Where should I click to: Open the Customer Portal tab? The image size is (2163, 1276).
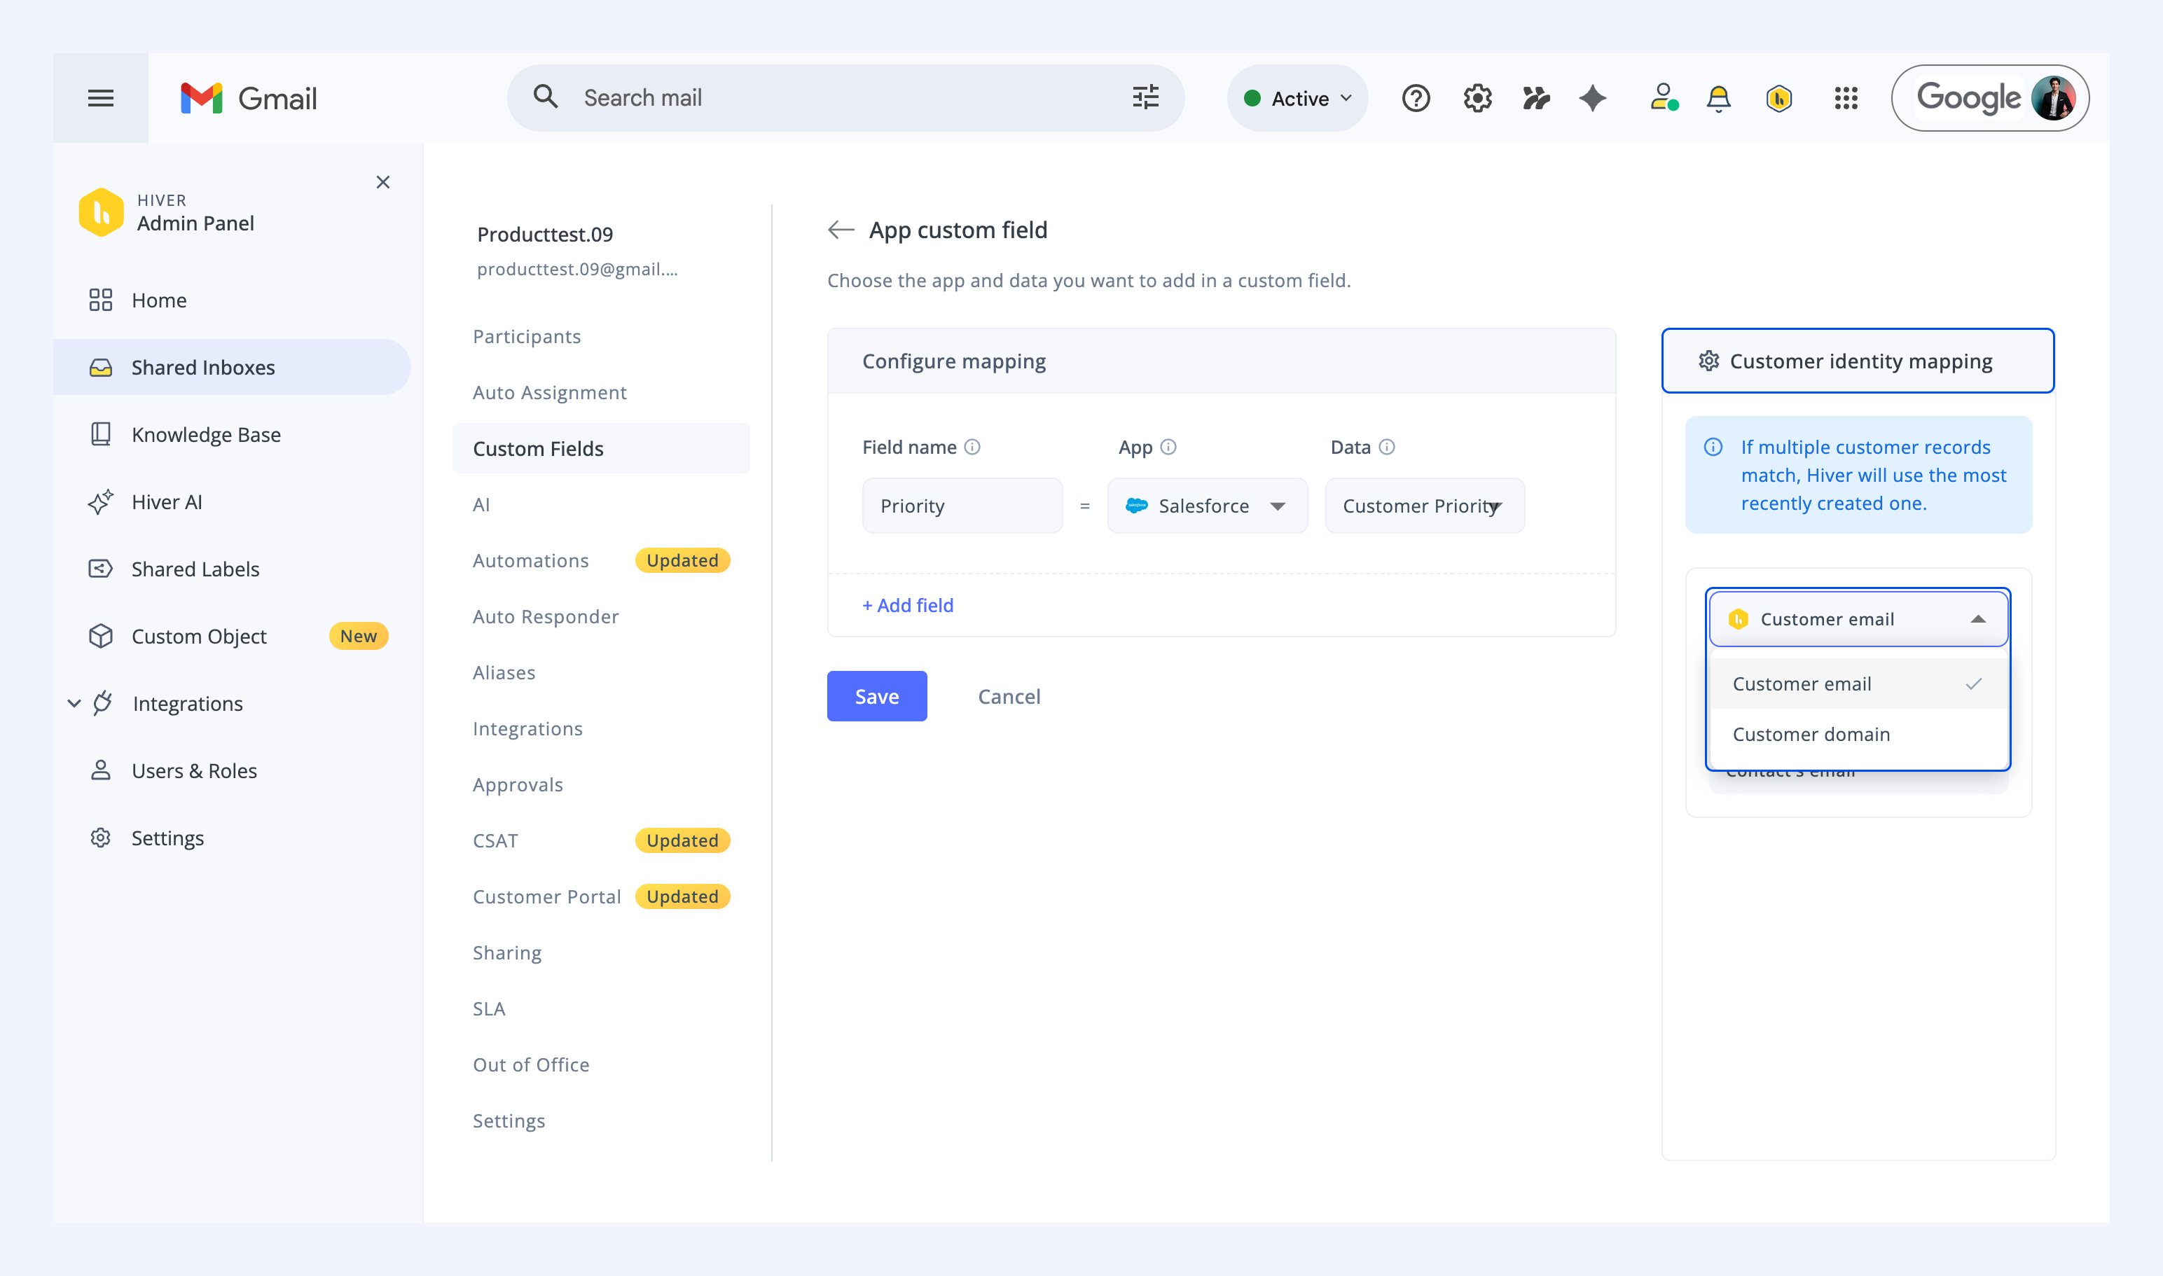546,897
